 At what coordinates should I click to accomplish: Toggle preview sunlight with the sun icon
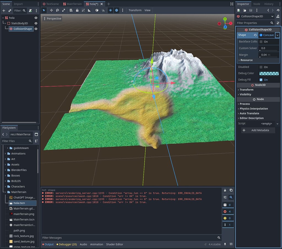[x=110, y=10]
